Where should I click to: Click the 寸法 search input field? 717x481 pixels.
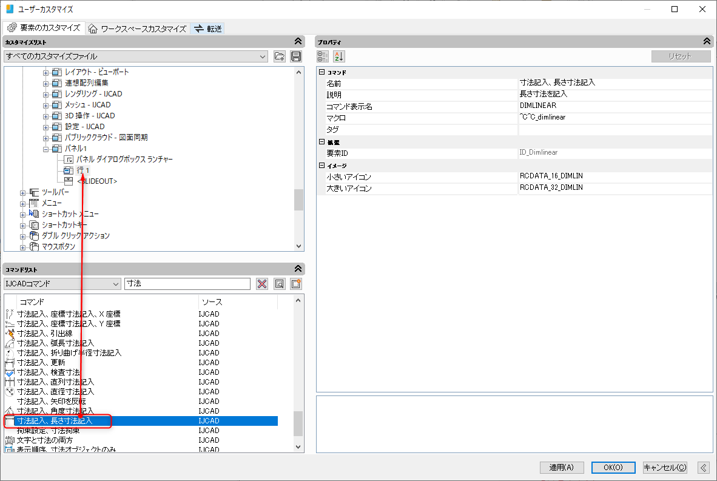(187, 284)
